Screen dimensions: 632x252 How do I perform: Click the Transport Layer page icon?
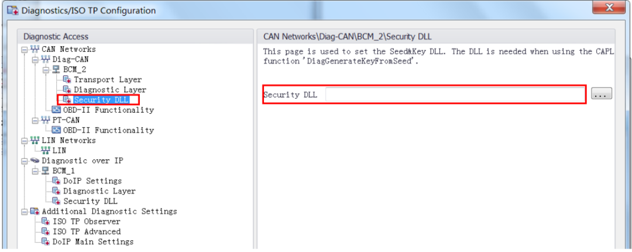point(67,79)
